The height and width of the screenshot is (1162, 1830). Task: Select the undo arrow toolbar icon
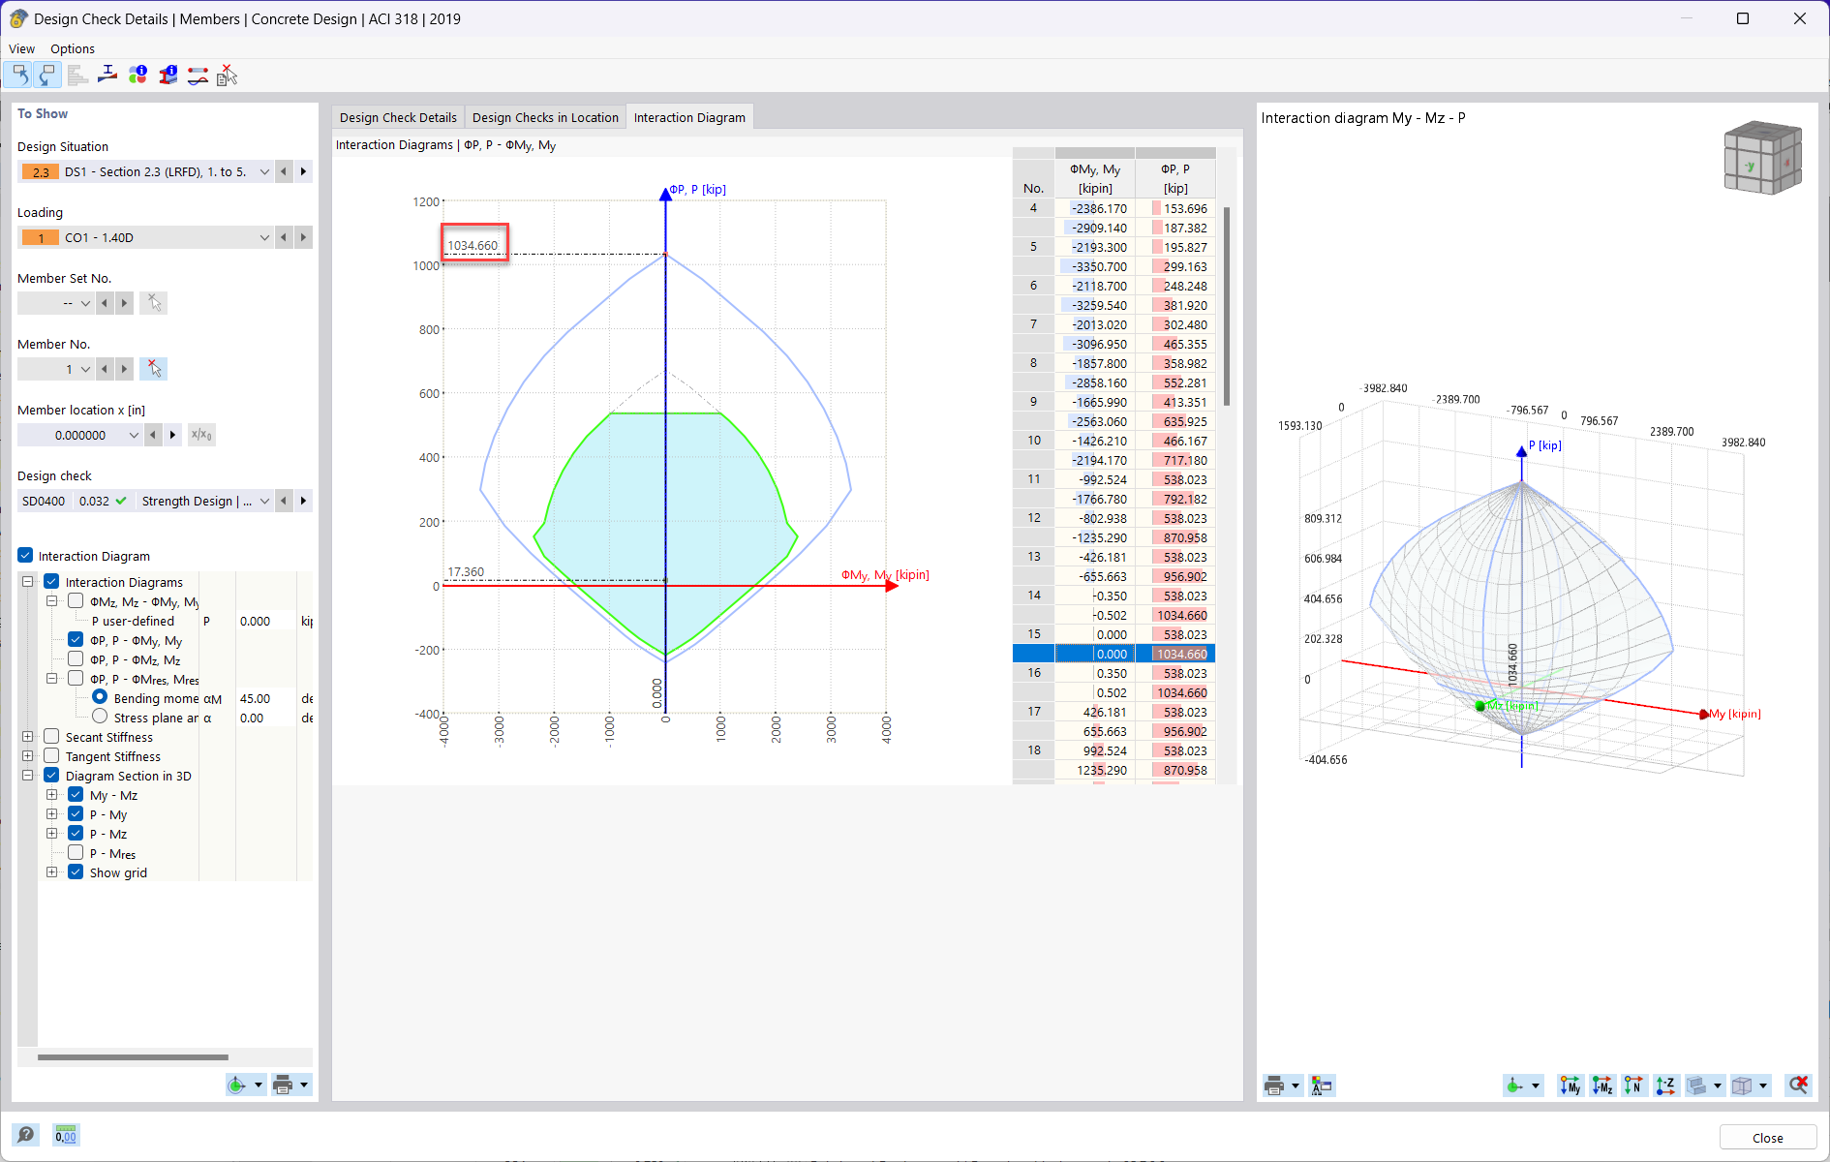(x=19, y=75)
